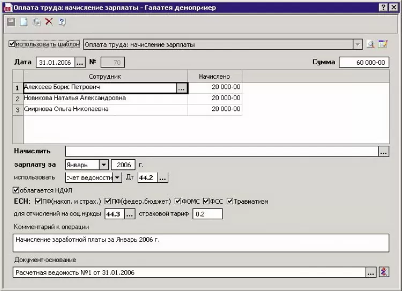This screenshot has width=402, height=291.
Task: Click Начислено amount for Алексеев Борис Петрович
Action: point(215,88)
